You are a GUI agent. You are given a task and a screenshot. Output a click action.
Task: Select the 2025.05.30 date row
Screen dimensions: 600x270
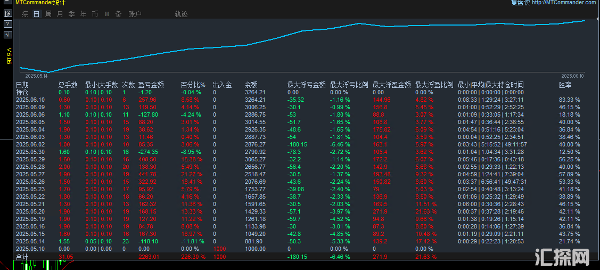(30, 152)
